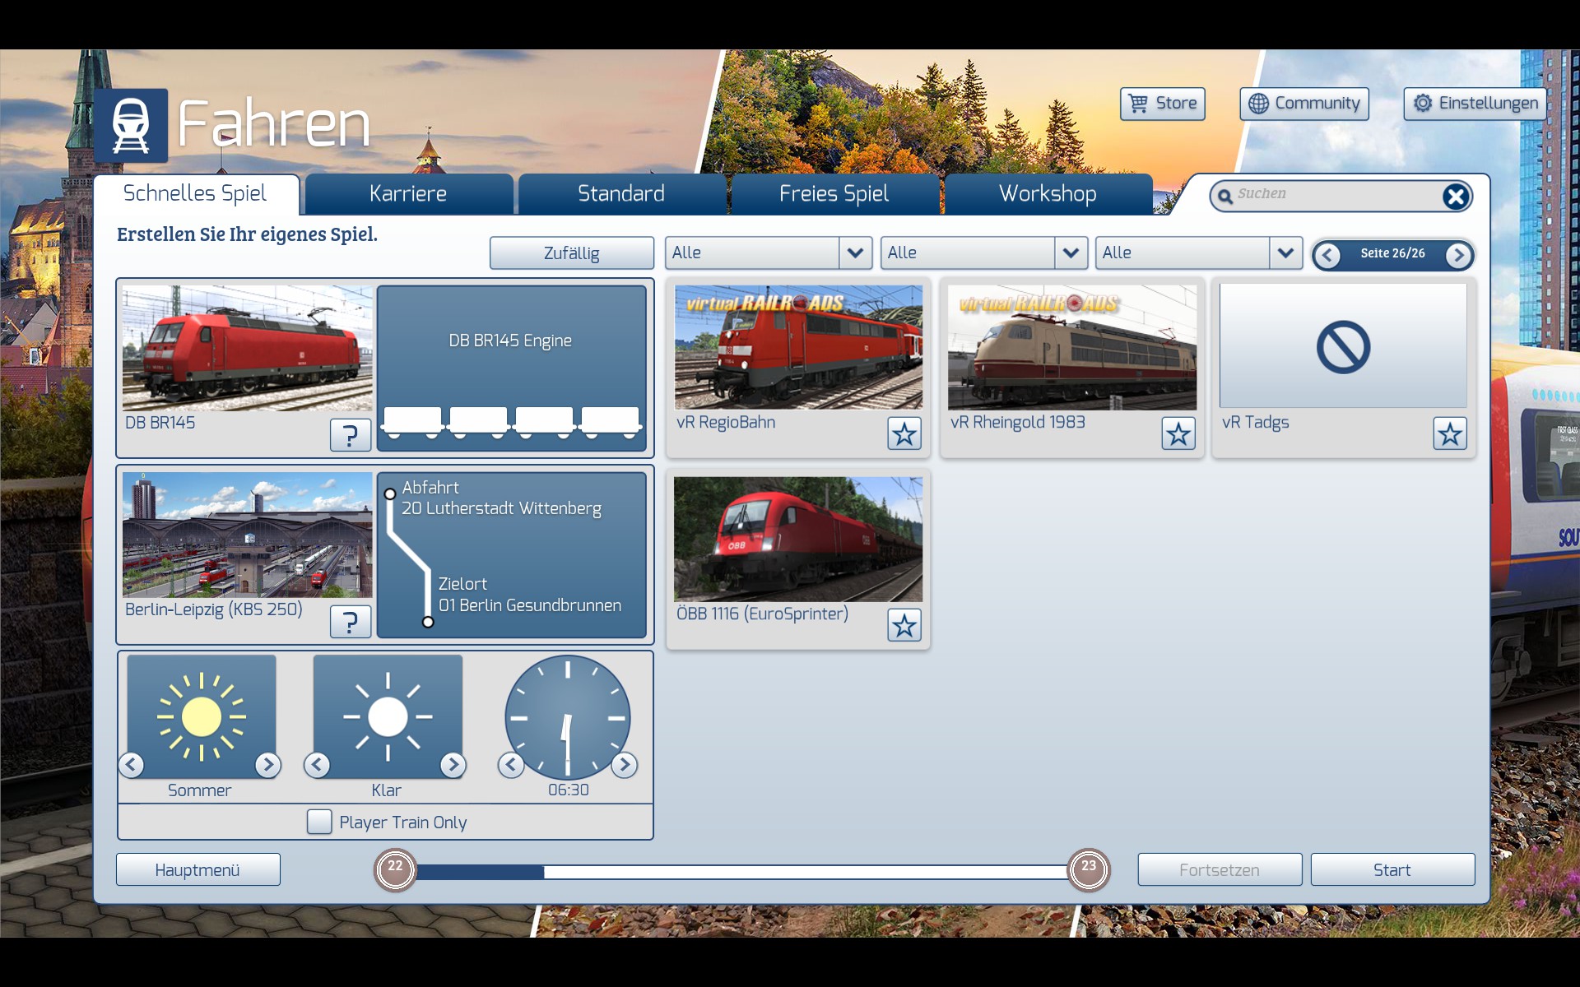1580x987 pixels.
Task: Expand the third Alle filter dropdown
Action: pos(1285,253)
